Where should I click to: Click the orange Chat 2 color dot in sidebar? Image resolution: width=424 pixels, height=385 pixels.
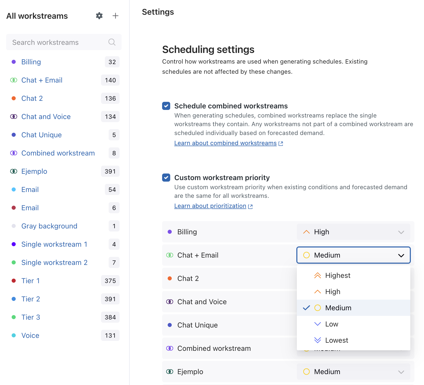[14, 98]
